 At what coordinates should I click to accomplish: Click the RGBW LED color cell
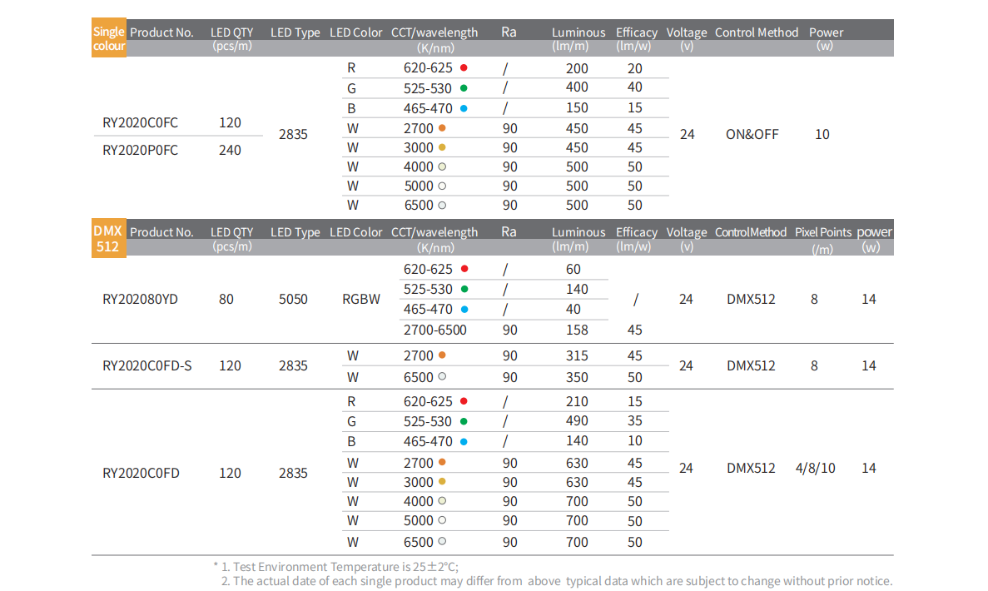click(x=361, y=299)
